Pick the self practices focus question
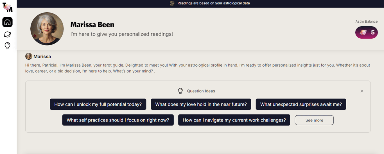This screenshot has height=154, width=384. (x=118, y=120)
